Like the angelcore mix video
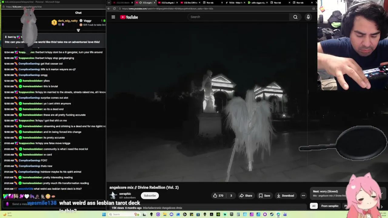 [218, 196]
